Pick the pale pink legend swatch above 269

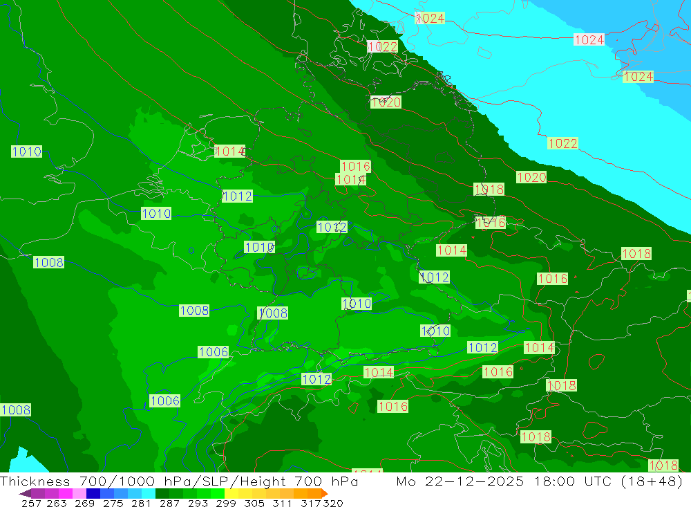pyautogui.click(x=78, y=493)
